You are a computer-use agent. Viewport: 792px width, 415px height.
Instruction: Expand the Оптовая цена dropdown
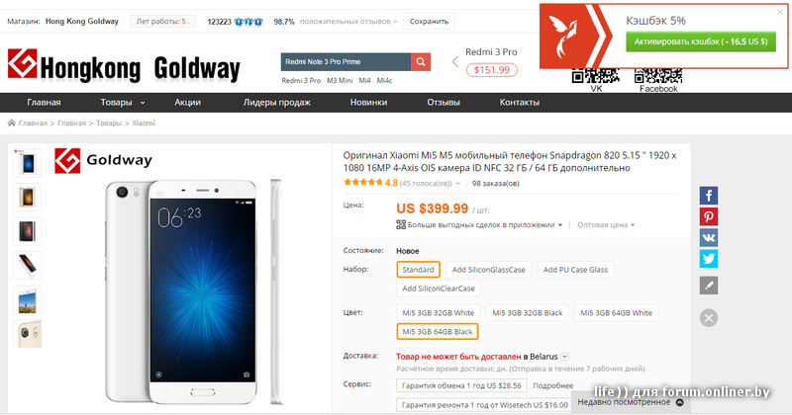[606, 225]
